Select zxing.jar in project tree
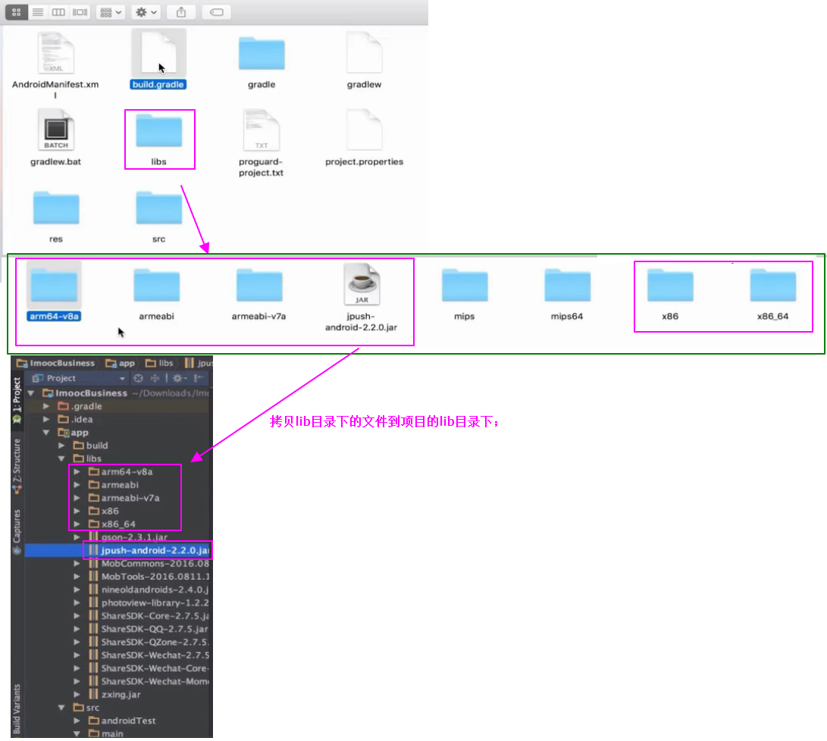This screenshot has width=827, height=741. coord(121,695)
